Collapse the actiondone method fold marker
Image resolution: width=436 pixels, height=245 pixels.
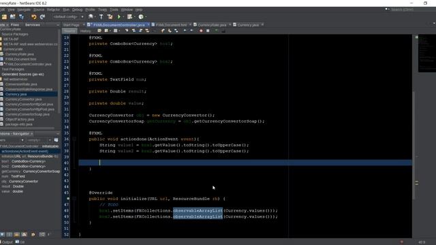point(74,139)
